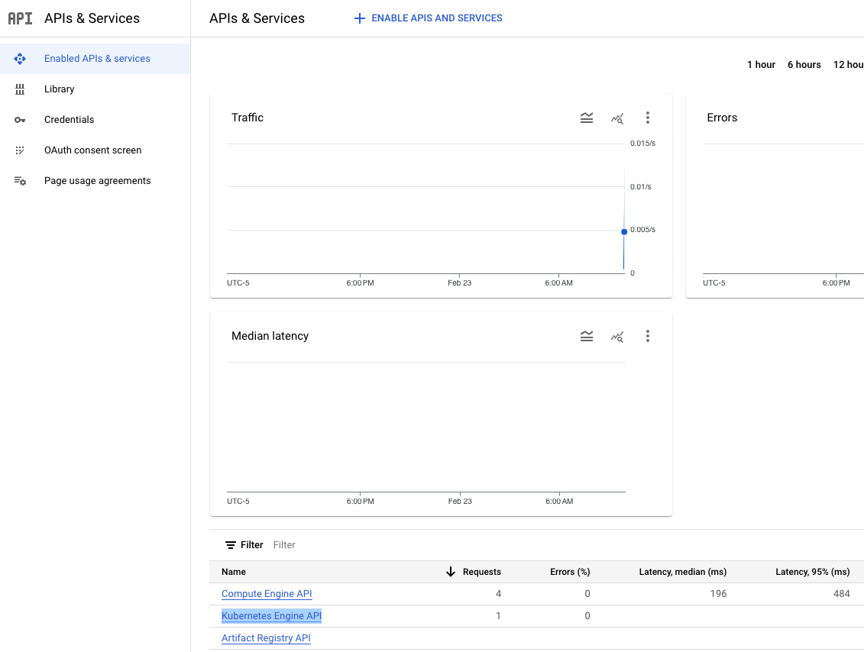Click the Library grid icon

pyautogui.click(x=20, y=89)
